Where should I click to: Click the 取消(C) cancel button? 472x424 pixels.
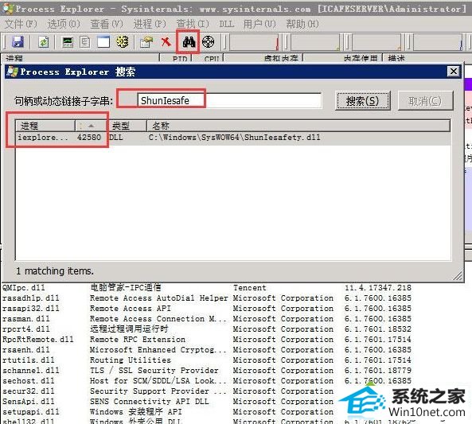click(425, 101)
